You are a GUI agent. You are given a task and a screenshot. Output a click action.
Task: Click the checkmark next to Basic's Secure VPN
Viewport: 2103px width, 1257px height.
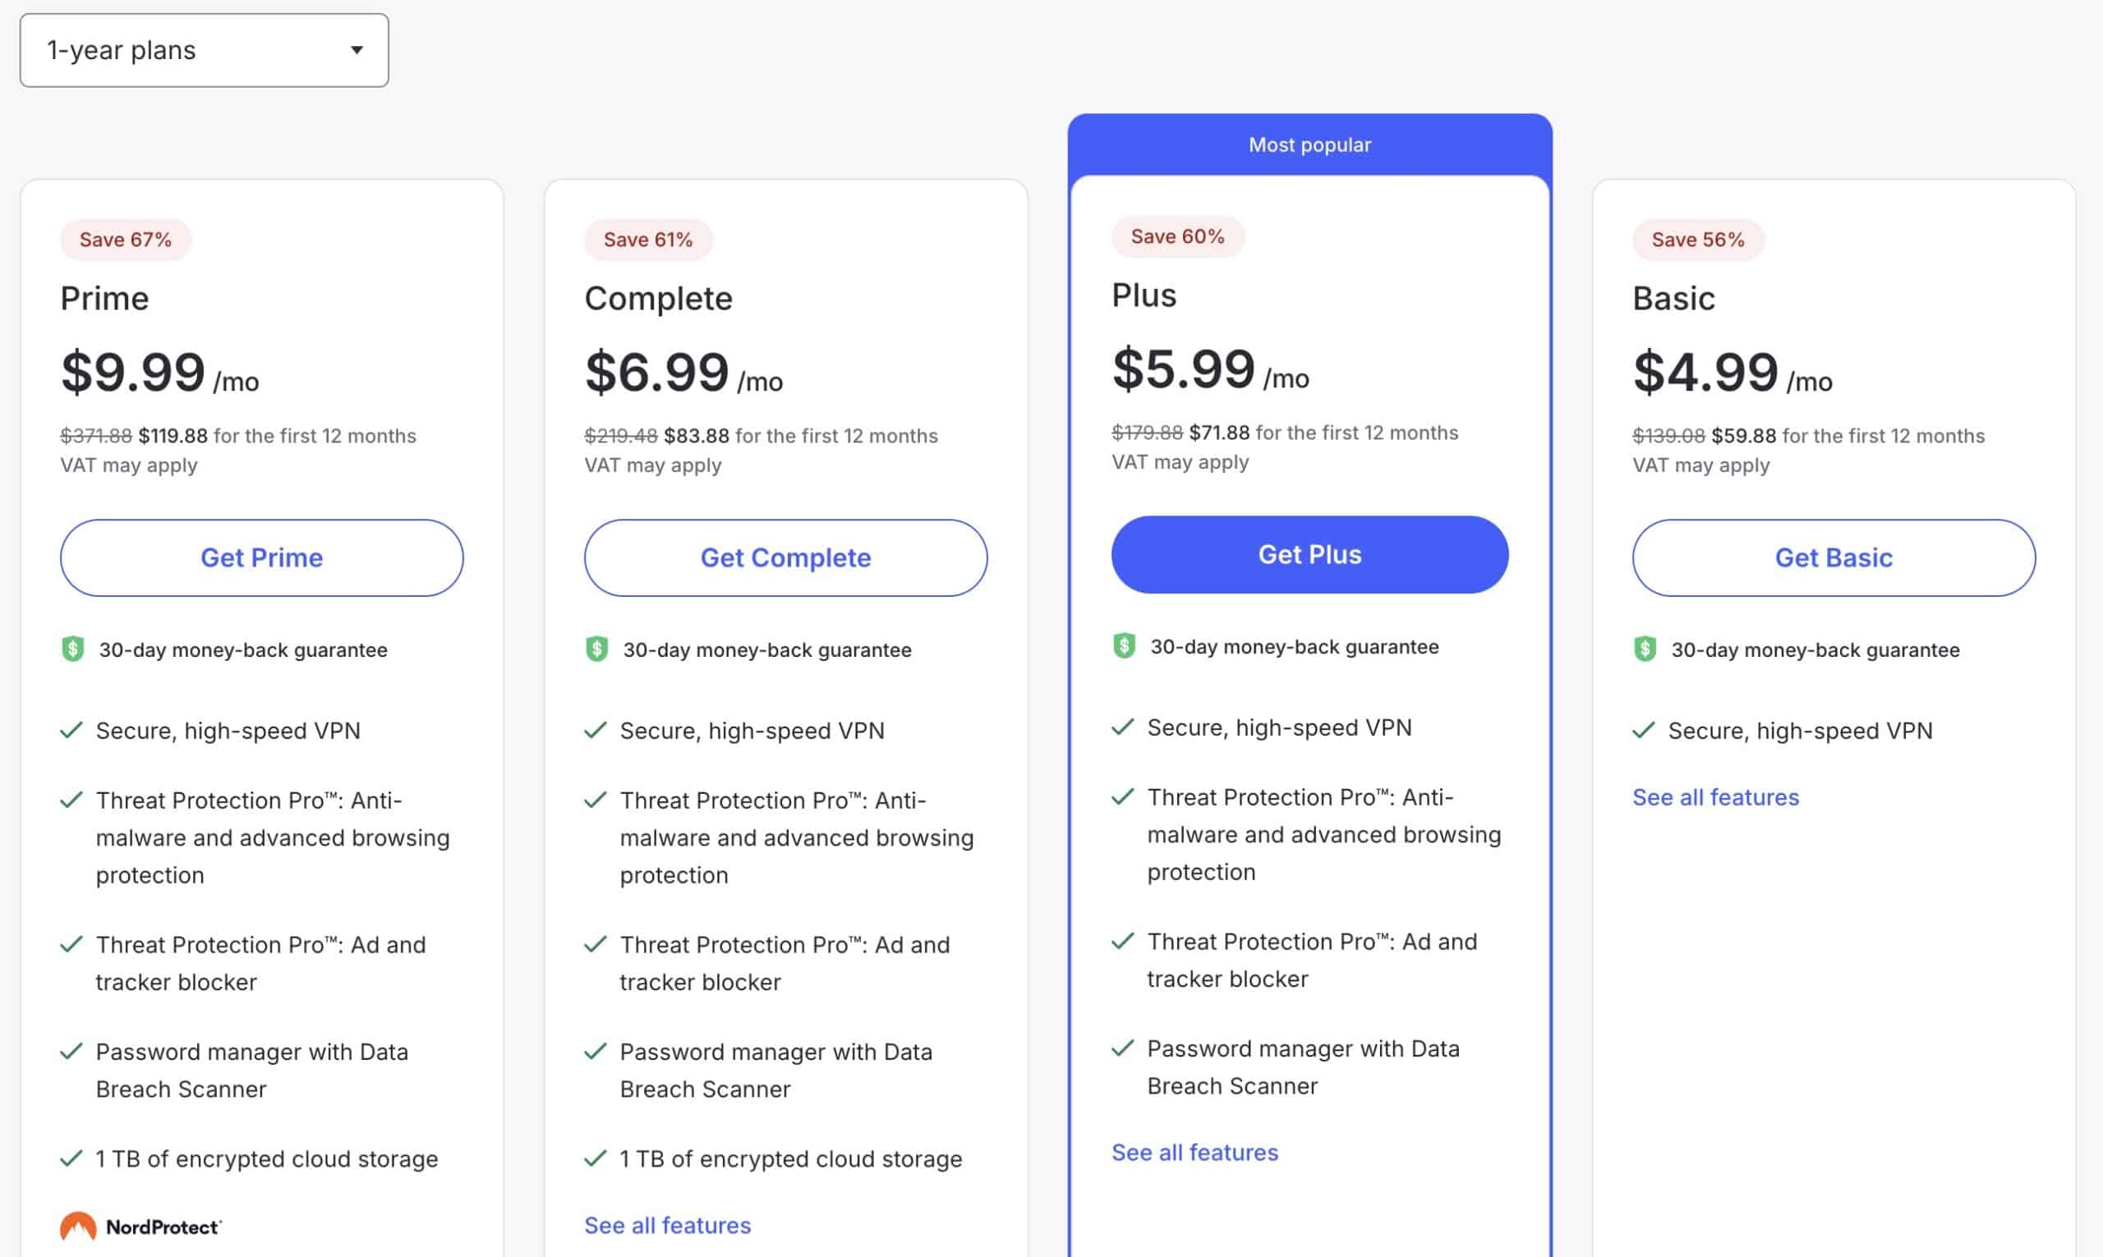1644,730
